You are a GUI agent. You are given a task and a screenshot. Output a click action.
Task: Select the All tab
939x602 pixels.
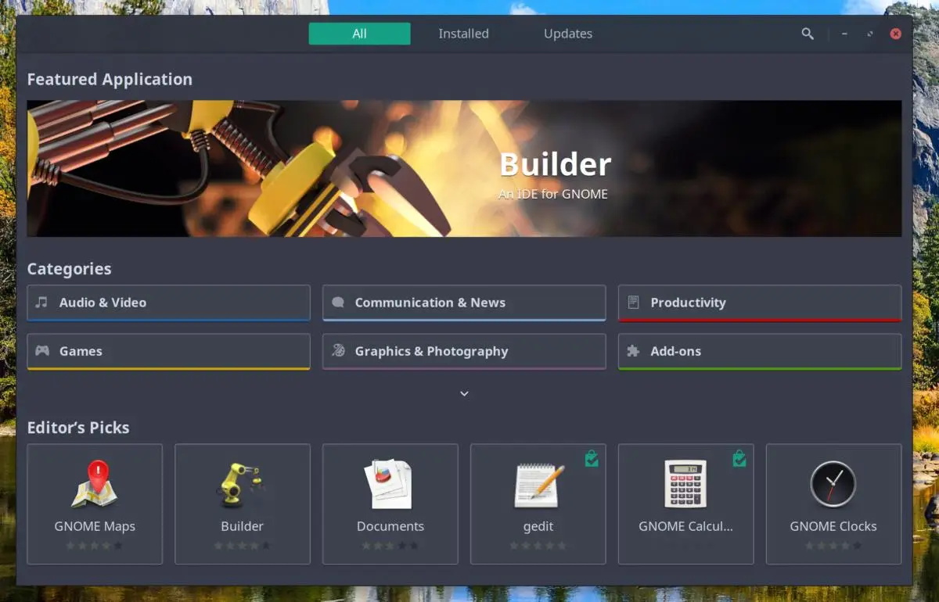(x=359, y=34)
